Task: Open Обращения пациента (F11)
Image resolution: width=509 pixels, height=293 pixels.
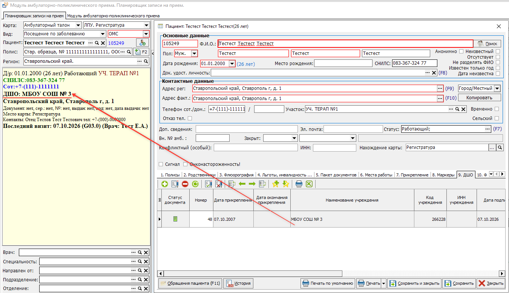Action: 190,283
